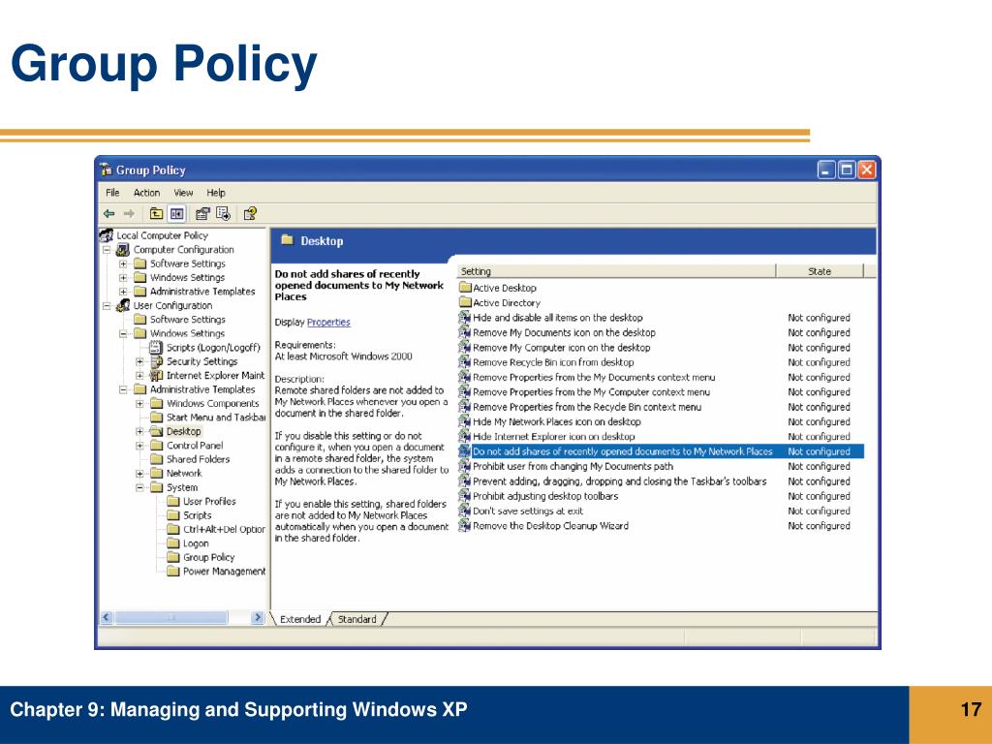Expand Administrative Templates under Computer Configuration
The width and height of the screenshot is (992, 744).
click(123, 292)
